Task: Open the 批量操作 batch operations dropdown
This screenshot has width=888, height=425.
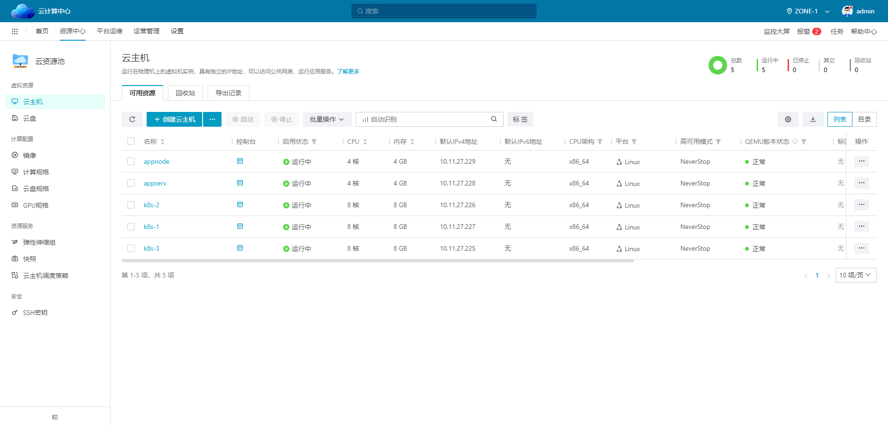Action: click(x=327, y=119)
